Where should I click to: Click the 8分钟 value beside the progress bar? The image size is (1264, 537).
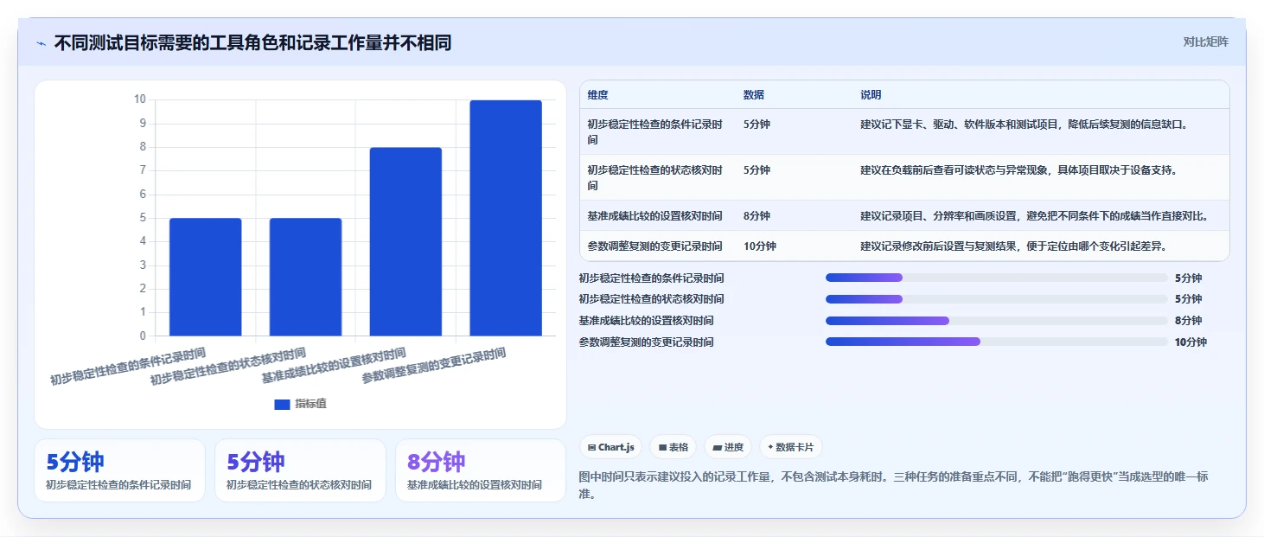(x=1188, y=321)
